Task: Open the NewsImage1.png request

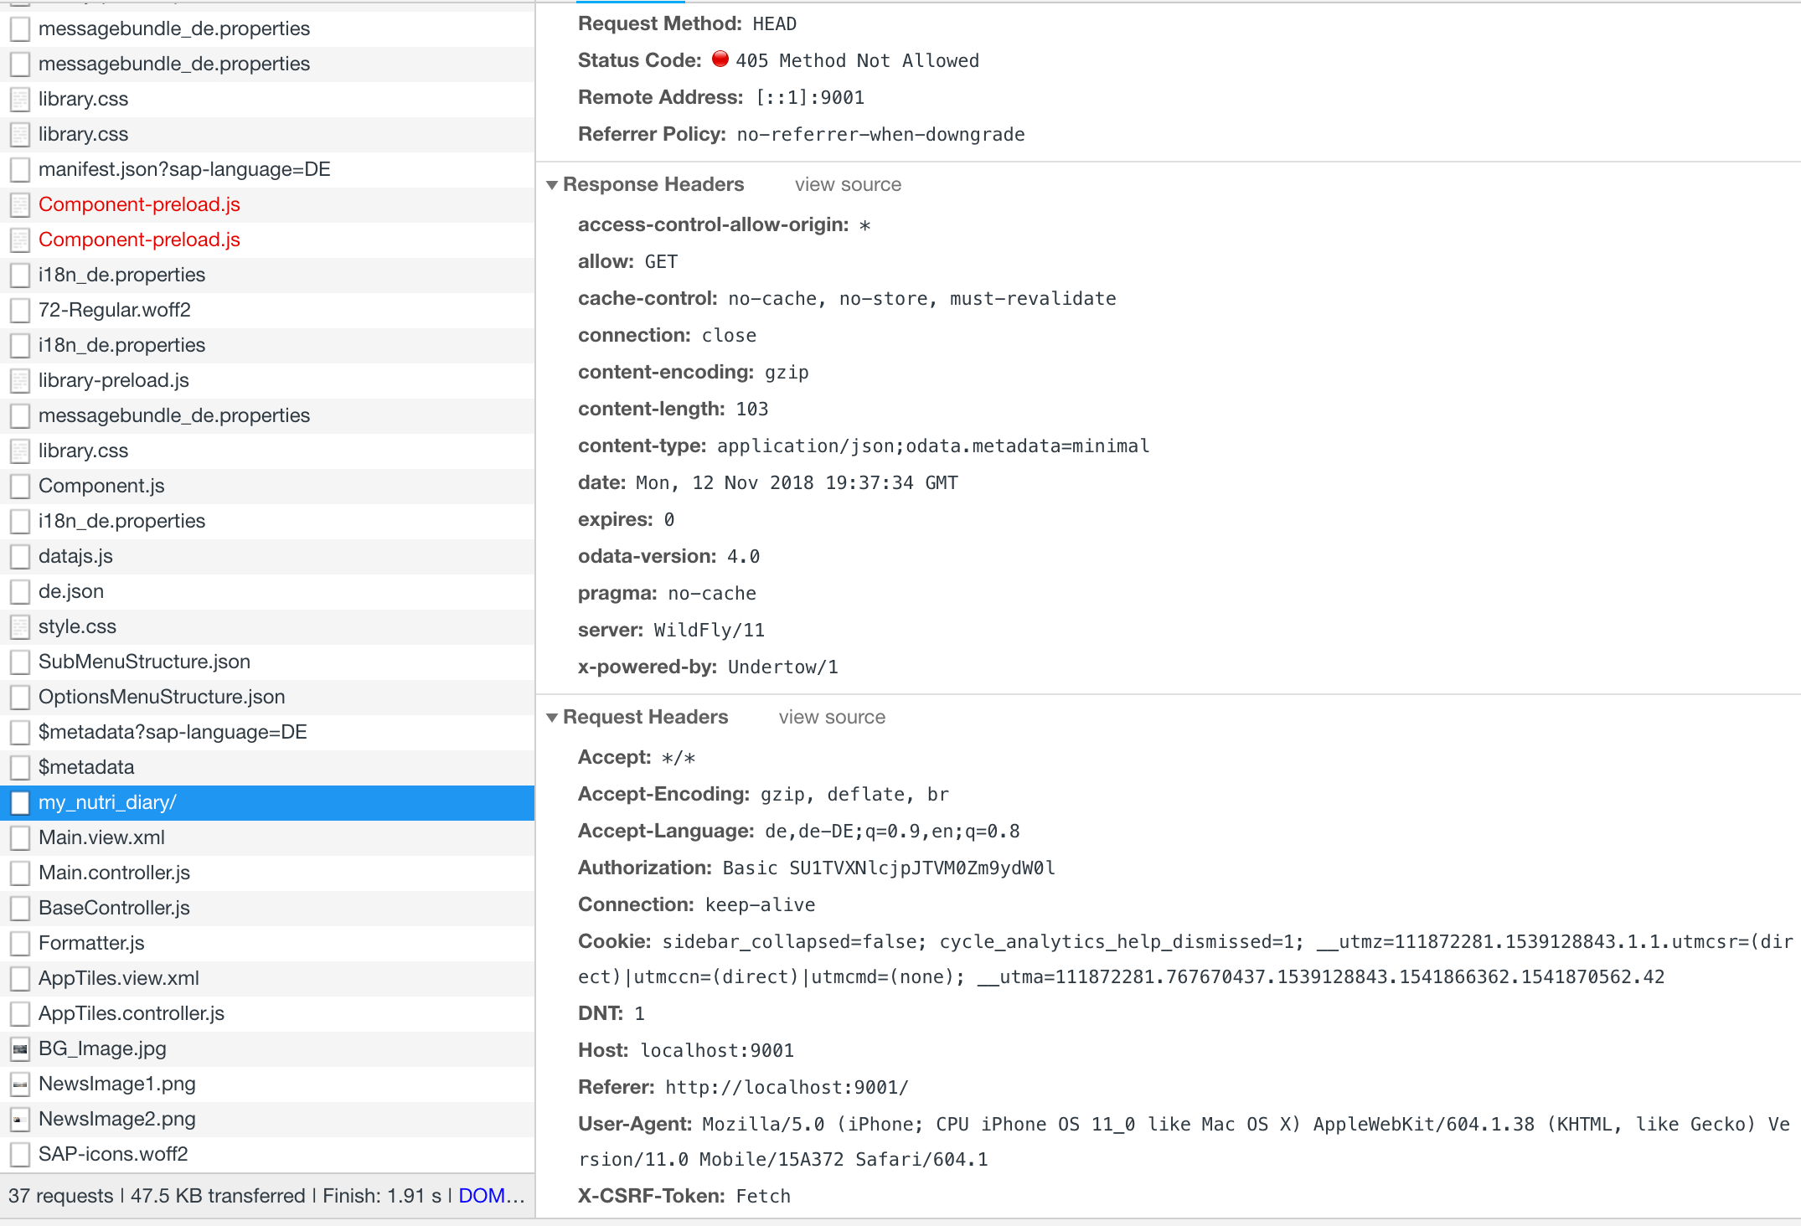Action: click(x=267, y=1084)
